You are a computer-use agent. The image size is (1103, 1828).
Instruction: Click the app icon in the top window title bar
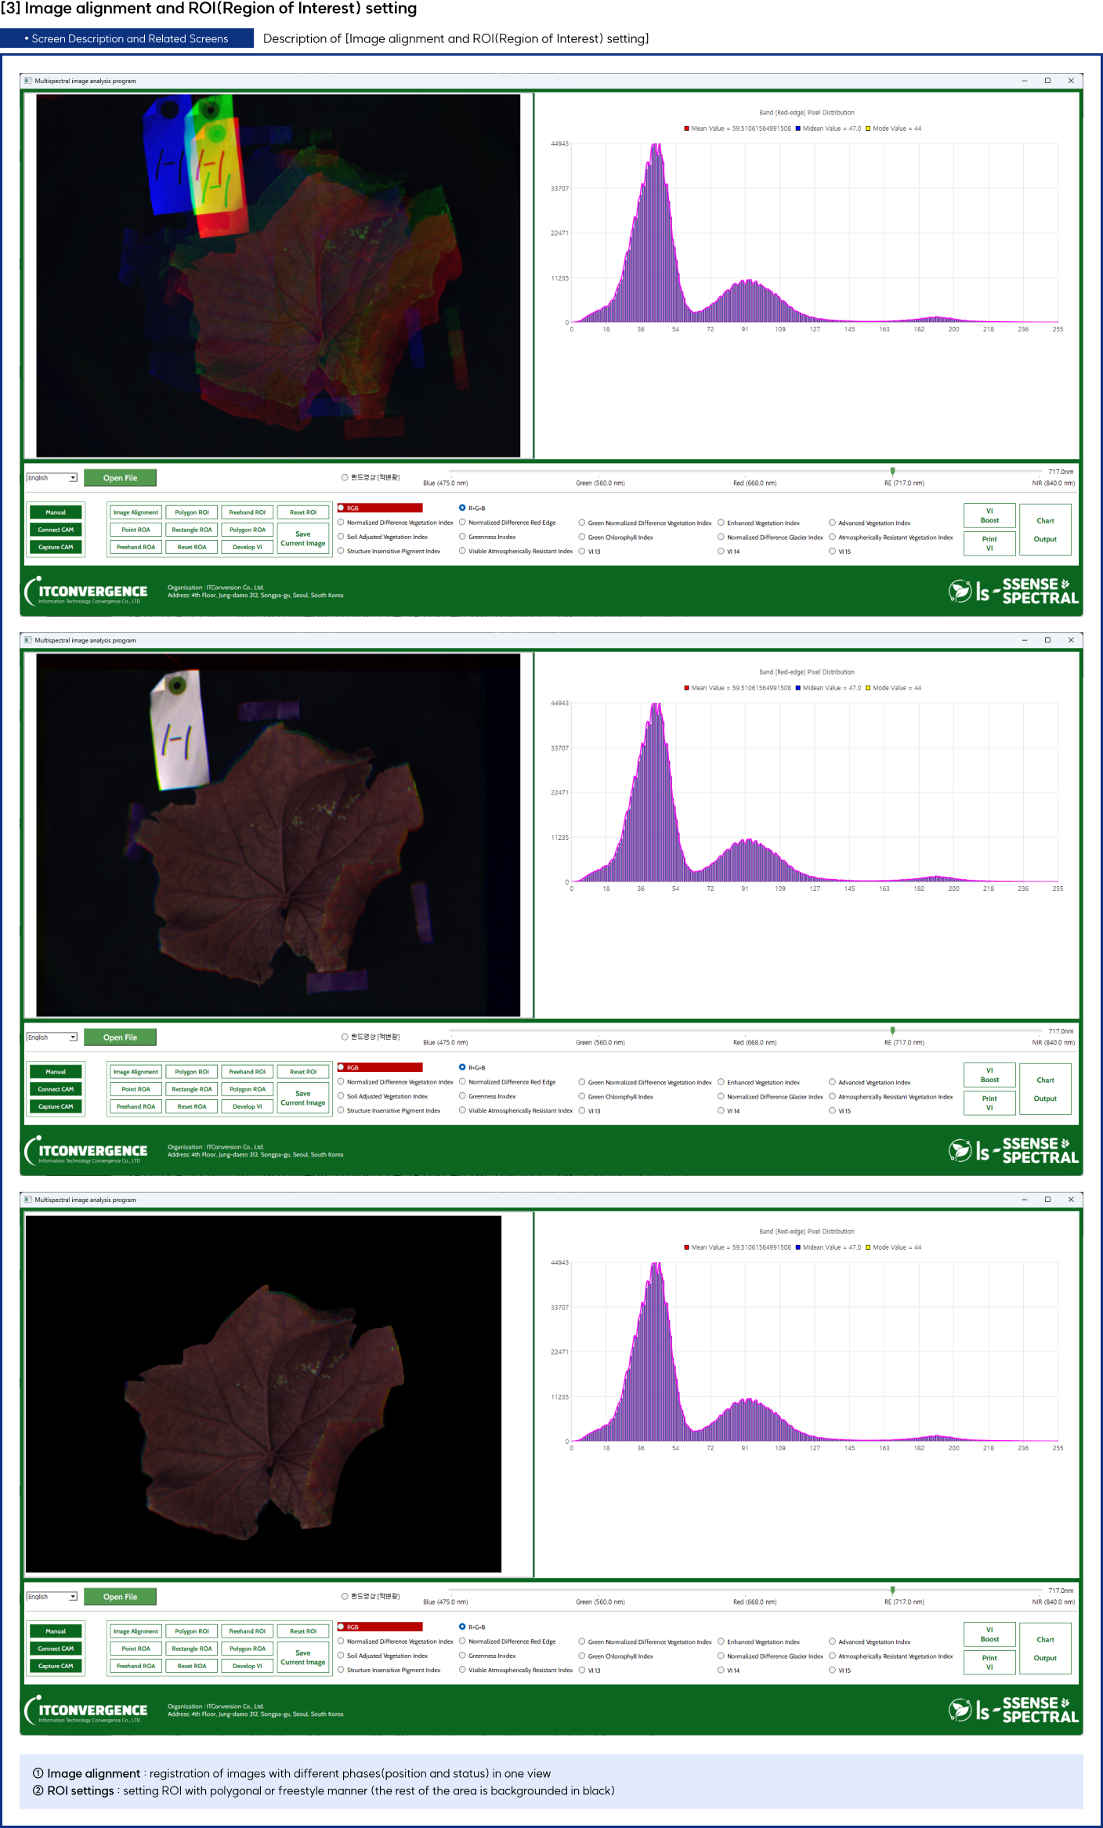[28, 81]
